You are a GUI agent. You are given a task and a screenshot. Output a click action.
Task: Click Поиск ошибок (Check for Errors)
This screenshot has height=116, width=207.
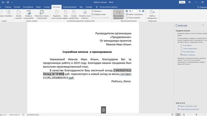coord(133,18)
